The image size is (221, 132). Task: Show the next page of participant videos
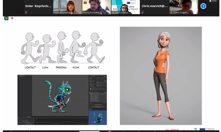203,6
